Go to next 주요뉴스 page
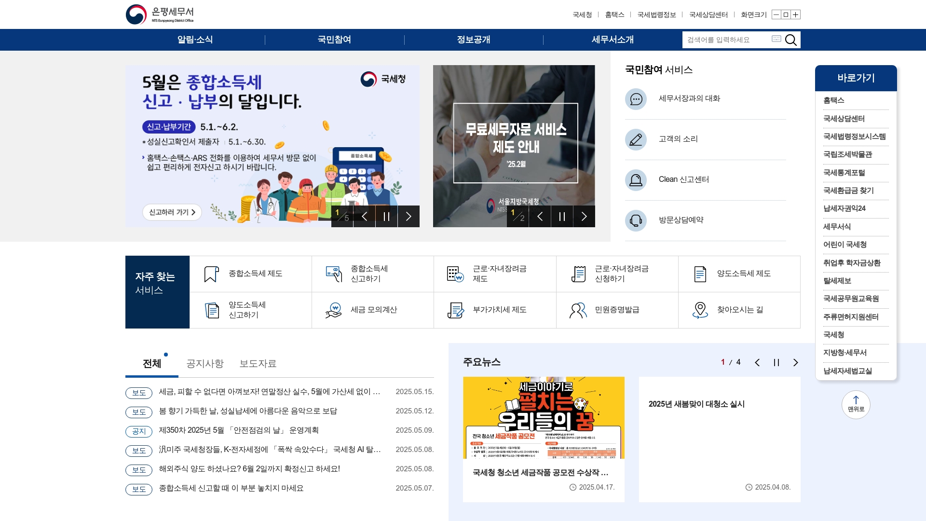926x521 pixels. click(x=796, y=362)
